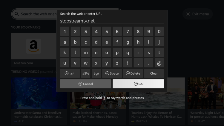Clear the typed URL text
This screenshot has width=224, height=126.
(x=154, y=73)
